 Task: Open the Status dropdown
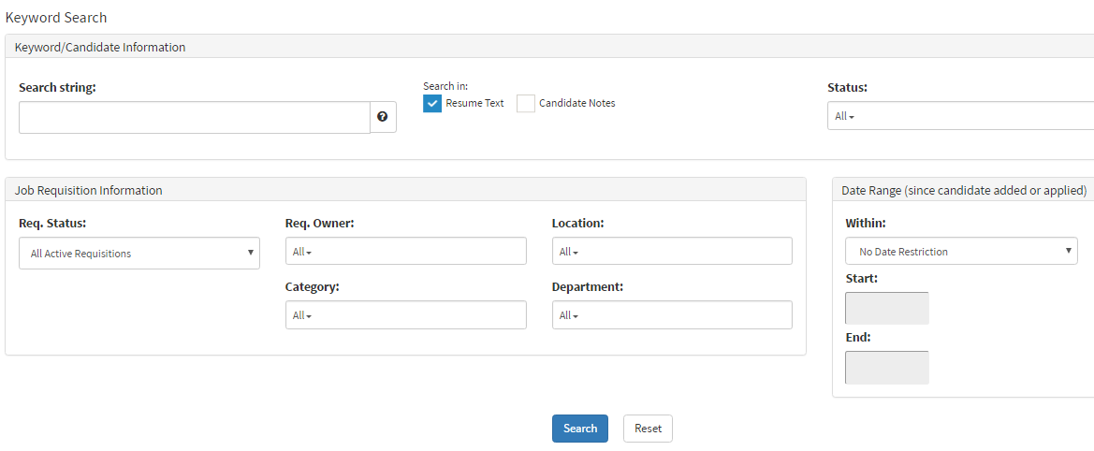coord(959,116)
